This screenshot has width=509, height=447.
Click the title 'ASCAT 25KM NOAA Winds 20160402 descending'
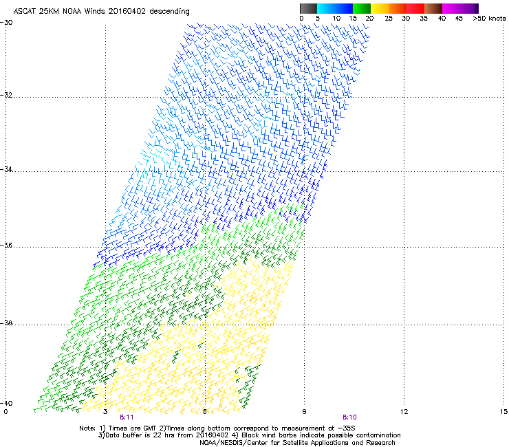point(101,12)
